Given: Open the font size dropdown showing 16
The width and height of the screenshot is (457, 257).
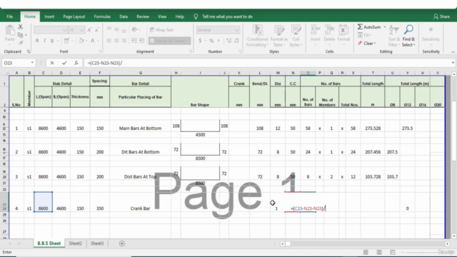Looking at the screenshot, I should (82, 30).
